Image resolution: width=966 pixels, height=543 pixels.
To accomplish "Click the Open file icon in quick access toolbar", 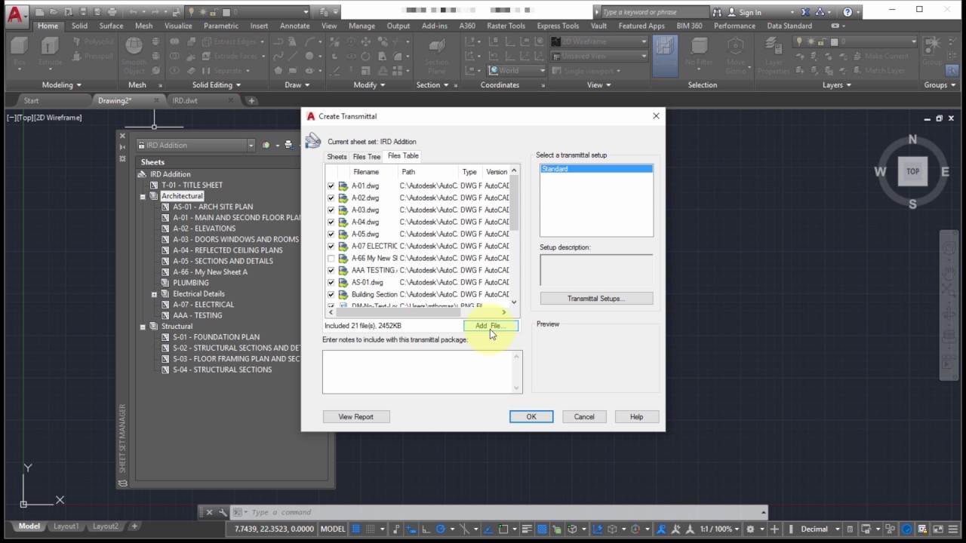I will 54,12.
